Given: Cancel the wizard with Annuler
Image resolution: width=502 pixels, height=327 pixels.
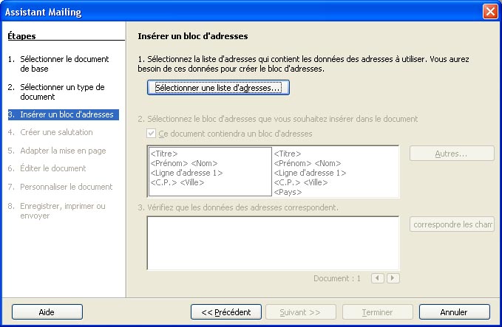Looking at the screenshot, I should (x=454, y=312).
